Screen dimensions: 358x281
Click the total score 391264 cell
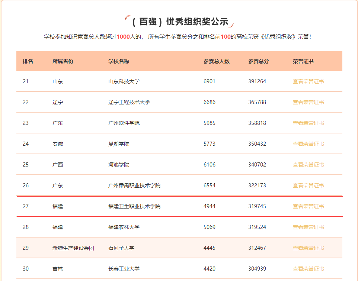(257, 81)
